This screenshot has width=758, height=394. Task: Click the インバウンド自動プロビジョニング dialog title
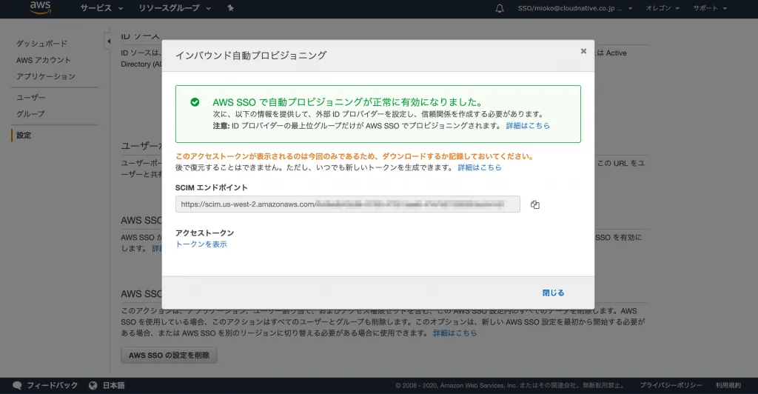[251, 56]
